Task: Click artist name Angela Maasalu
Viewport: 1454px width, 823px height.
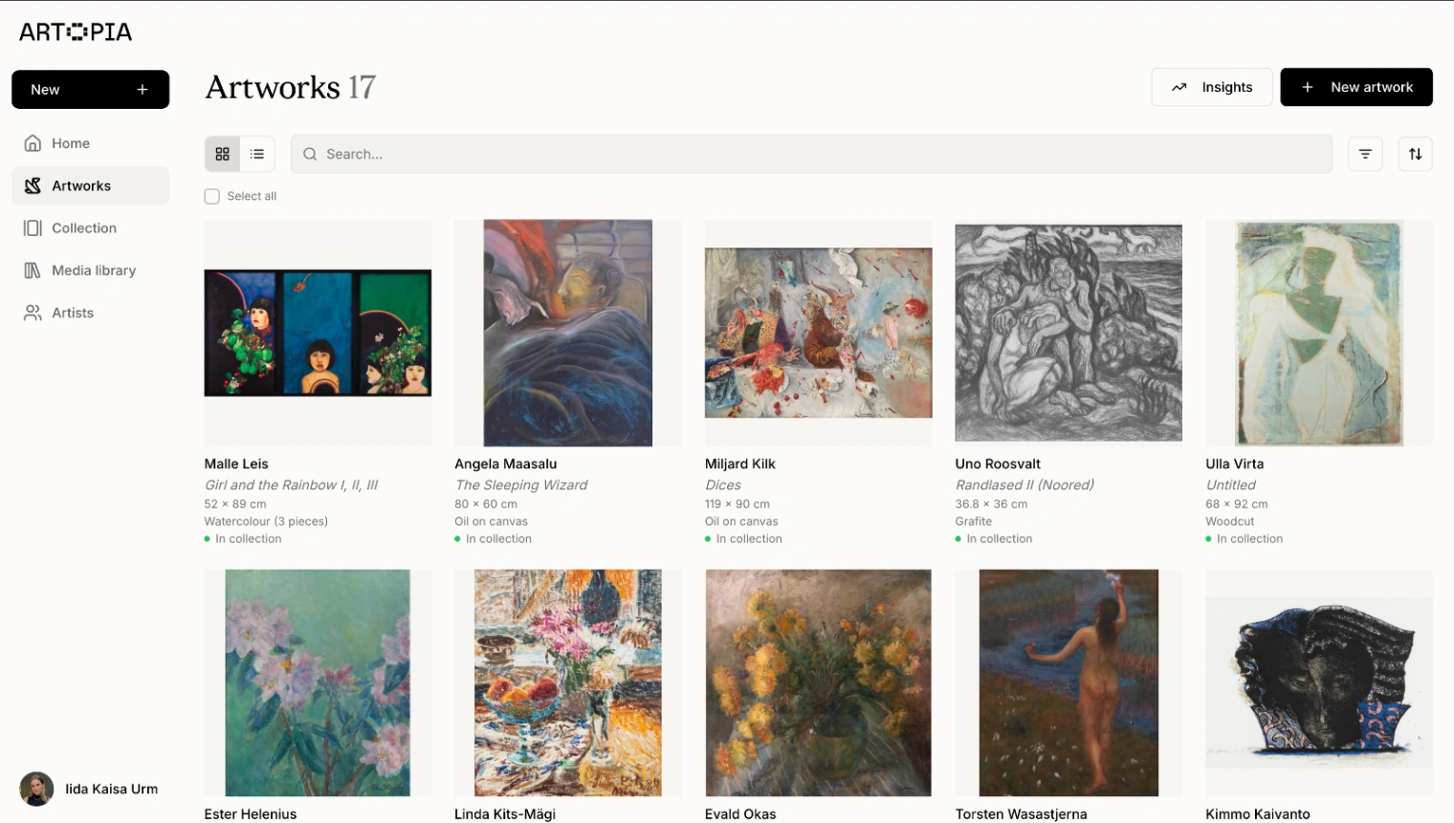Action: click(x=506, y=465)
